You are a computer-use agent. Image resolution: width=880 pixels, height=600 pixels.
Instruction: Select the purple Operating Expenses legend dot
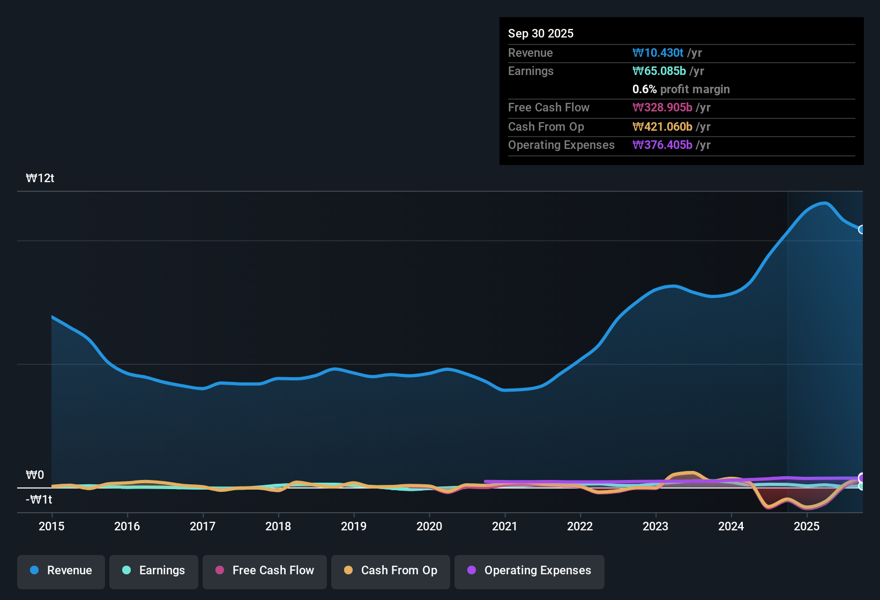coord(472,571)
